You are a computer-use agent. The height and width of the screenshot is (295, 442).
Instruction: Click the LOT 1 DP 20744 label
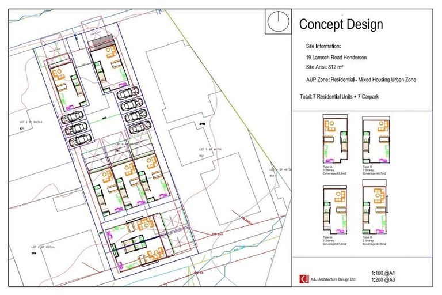[x=32, y=123]
